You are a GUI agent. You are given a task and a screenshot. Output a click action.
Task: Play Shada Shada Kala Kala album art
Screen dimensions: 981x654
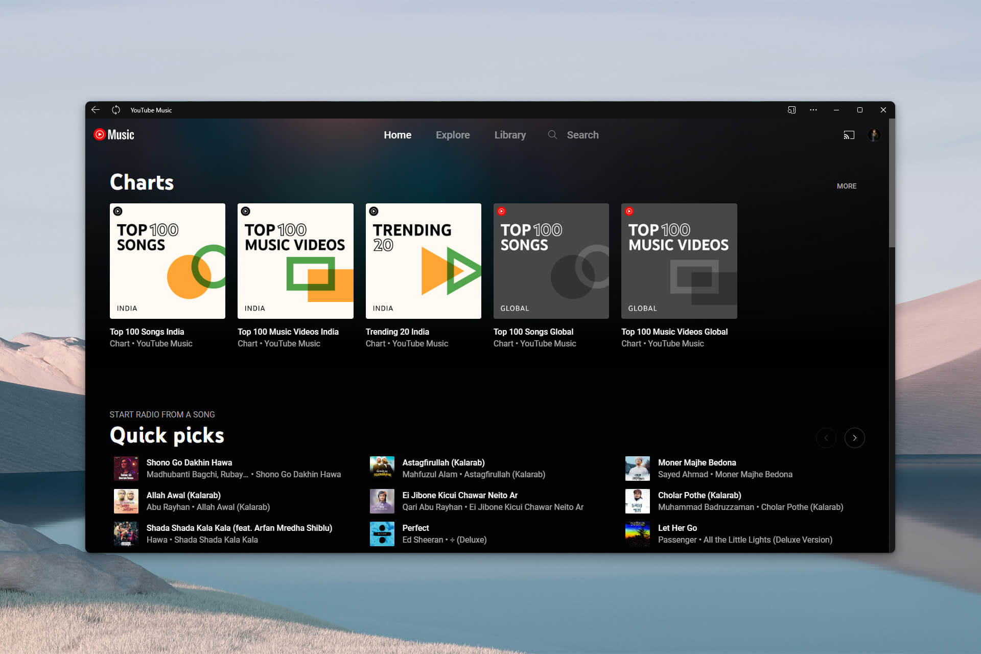pos(126,534)
